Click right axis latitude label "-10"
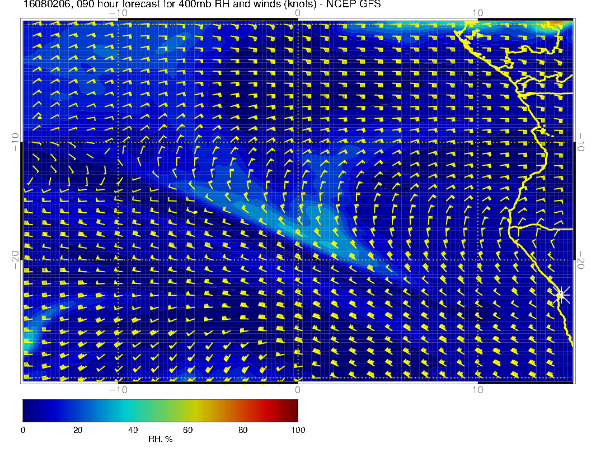The image size is (591, 457). (x=580, y=142)
